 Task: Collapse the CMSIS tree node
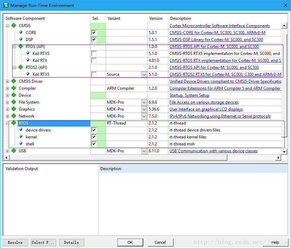point(7,26)
